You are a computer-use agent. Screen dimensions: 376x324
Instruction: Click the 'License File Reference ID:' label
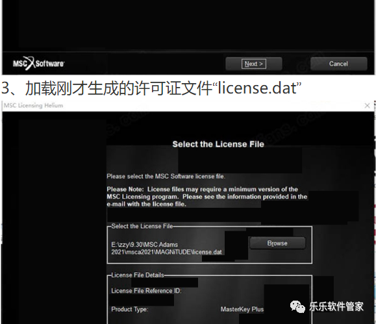(146, 291)
